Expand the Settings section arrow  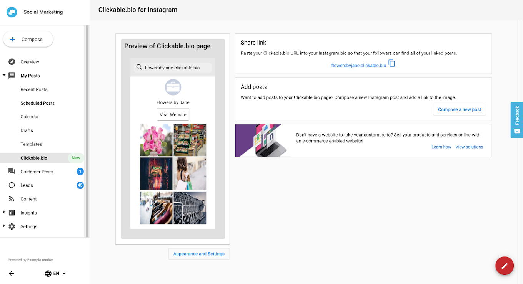coord(4,226)
